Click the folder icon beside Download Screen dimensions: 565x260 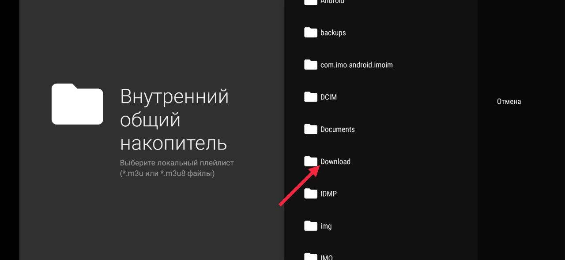(311, 161)
